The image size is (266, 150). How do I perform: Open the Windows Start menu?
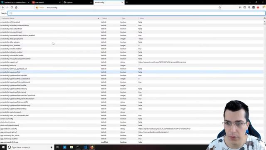(3, 147)
